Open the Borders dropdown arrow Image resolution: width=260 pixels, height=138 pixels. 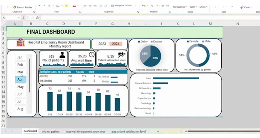(61, 5)
